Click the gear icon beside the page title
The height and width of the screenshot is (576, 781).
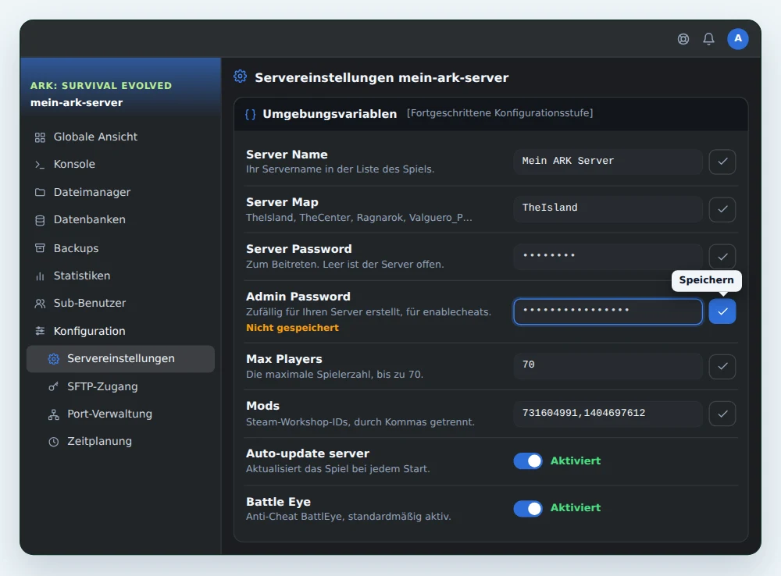(x=240, y=76)
